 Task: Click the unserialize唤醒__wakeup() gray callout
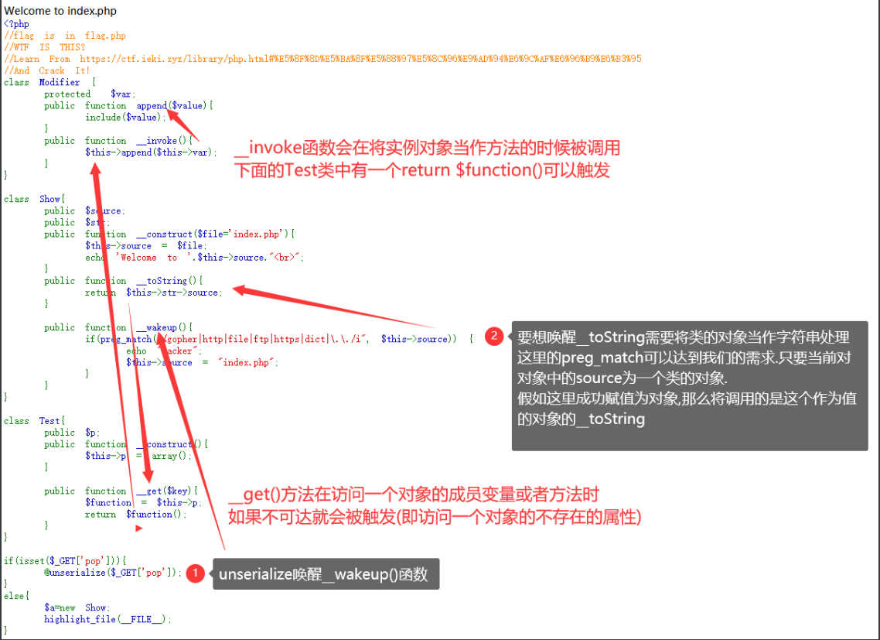point(325,573)
